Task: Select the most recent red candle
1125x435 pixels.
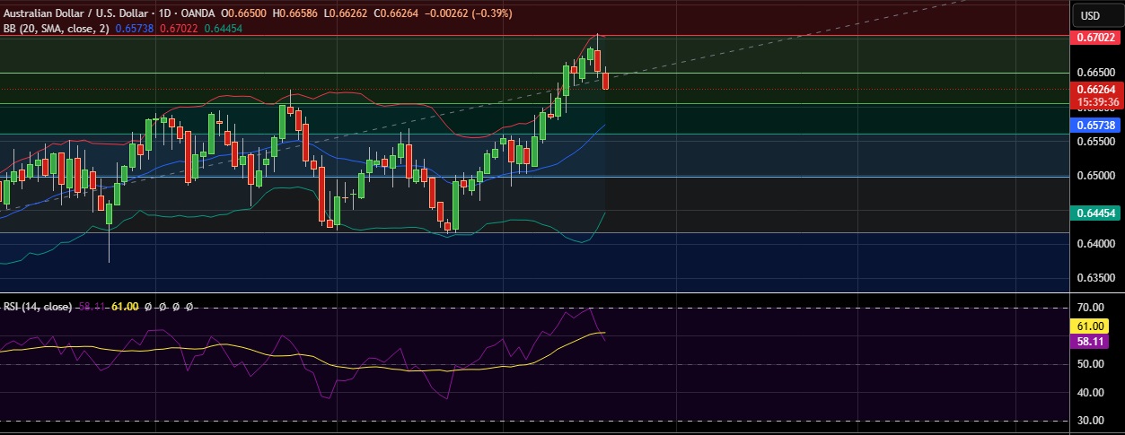Action: [x=606, y=81]
